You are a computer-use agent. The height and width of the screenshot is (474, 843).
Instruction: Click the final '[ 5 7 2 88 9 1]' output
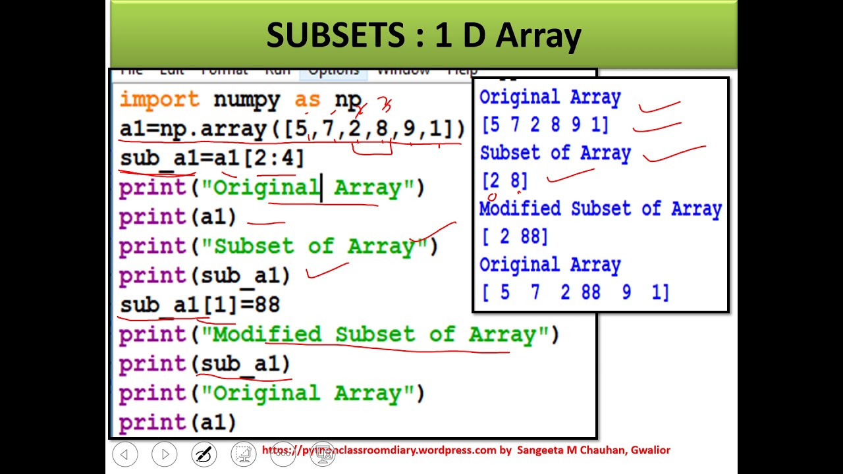click(575, 292)
